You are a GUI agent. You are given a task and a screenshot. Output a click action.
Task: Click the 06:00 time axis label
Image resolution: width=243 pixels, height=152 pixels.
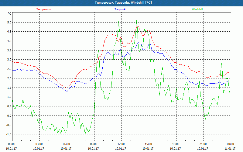[x=67, y=144]
